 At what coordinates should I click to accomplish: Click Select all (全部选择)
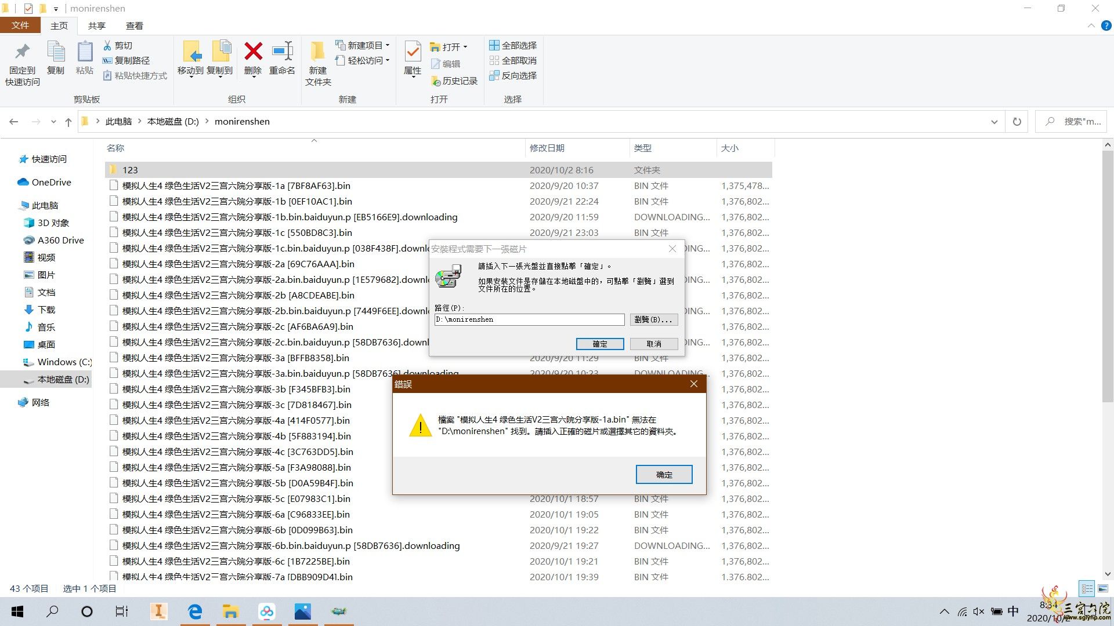pyautogui.click(x=513, y=45)
